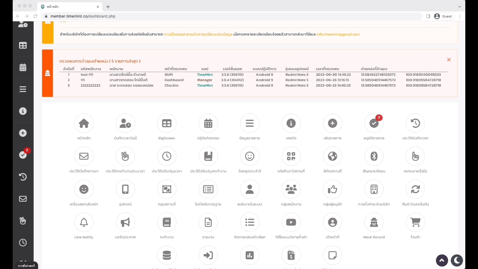Dismiss the mock location alert panel

pyautogui.click(x=449, y=60)
